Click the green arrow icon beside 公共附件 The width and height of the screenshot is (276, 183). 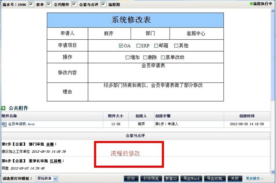3,108
